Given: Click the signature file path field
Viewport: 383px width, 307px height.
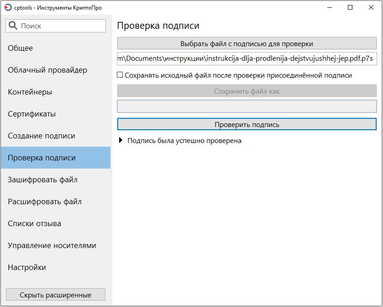Looking at the screenshot, I should [x=247, y=58].
